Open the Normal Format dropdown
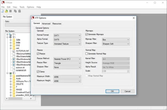Screen dimensions: 167x110 (x=67, y=35)
